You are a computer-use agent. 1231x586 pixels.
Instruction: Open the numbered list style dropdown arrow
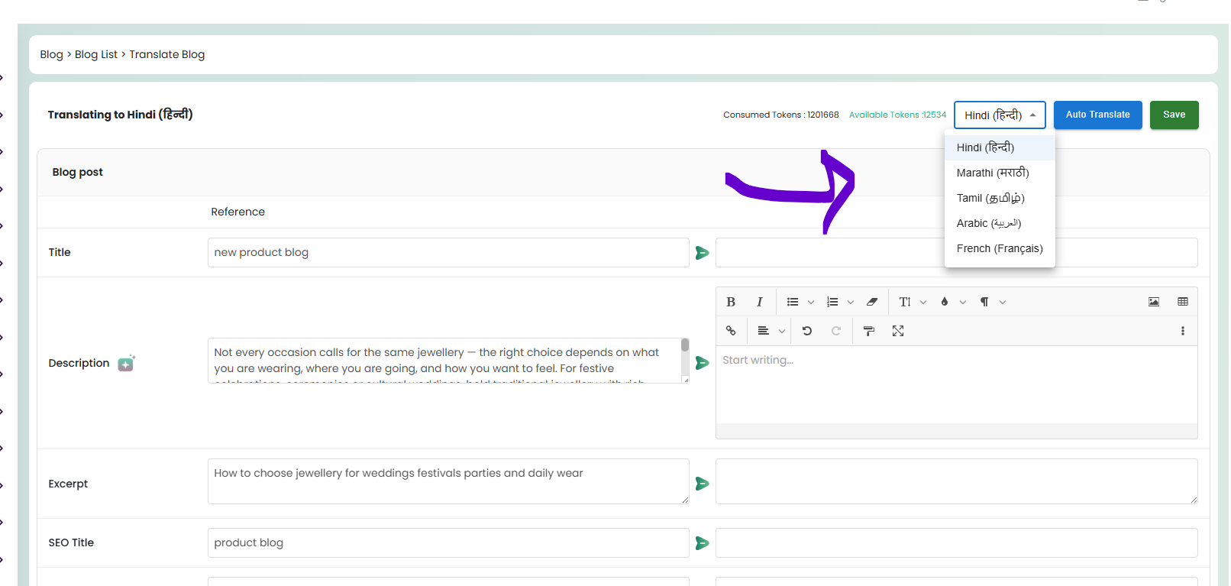(x=851, y=303)
